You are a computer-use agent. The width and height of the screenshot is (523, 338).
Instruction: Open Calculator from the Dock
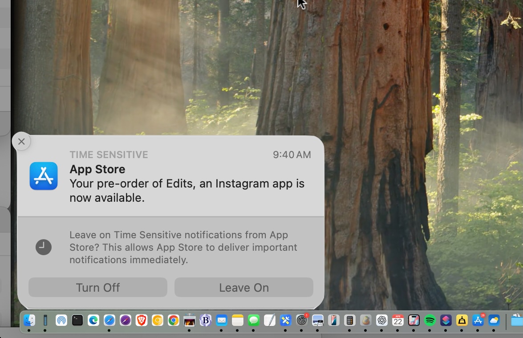pyautogui.click(x=350, y=320)
